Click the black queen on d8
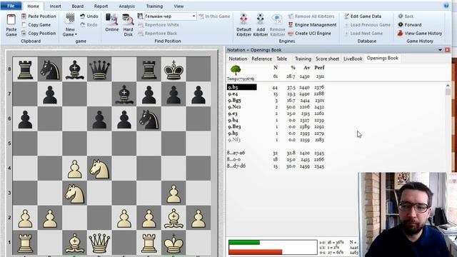 pos(99,69)
